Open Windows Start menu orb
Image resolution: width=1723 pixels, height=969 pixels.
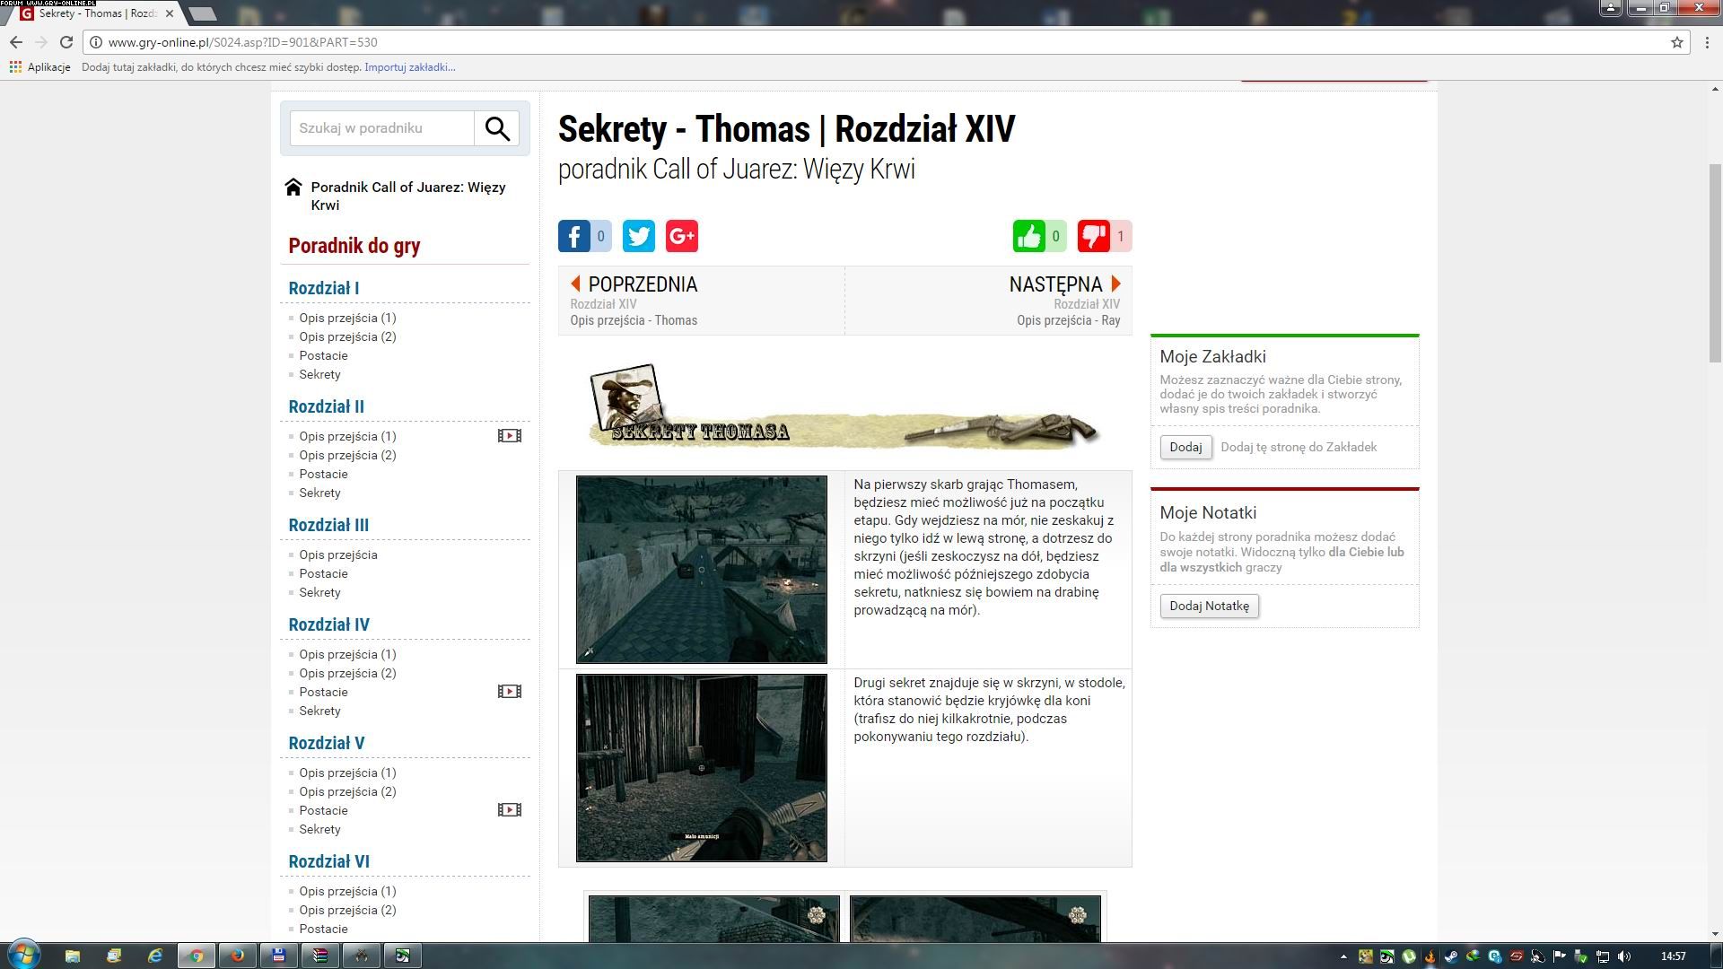coord(24,955)
